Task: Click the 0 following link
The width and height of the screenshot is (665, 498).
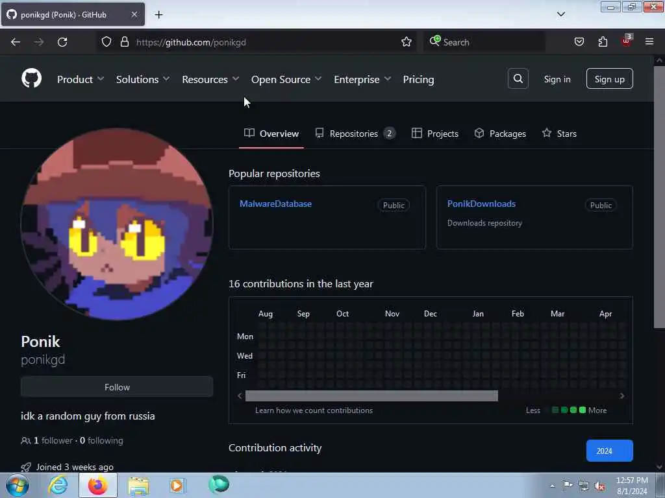Action: pos(101,440)
